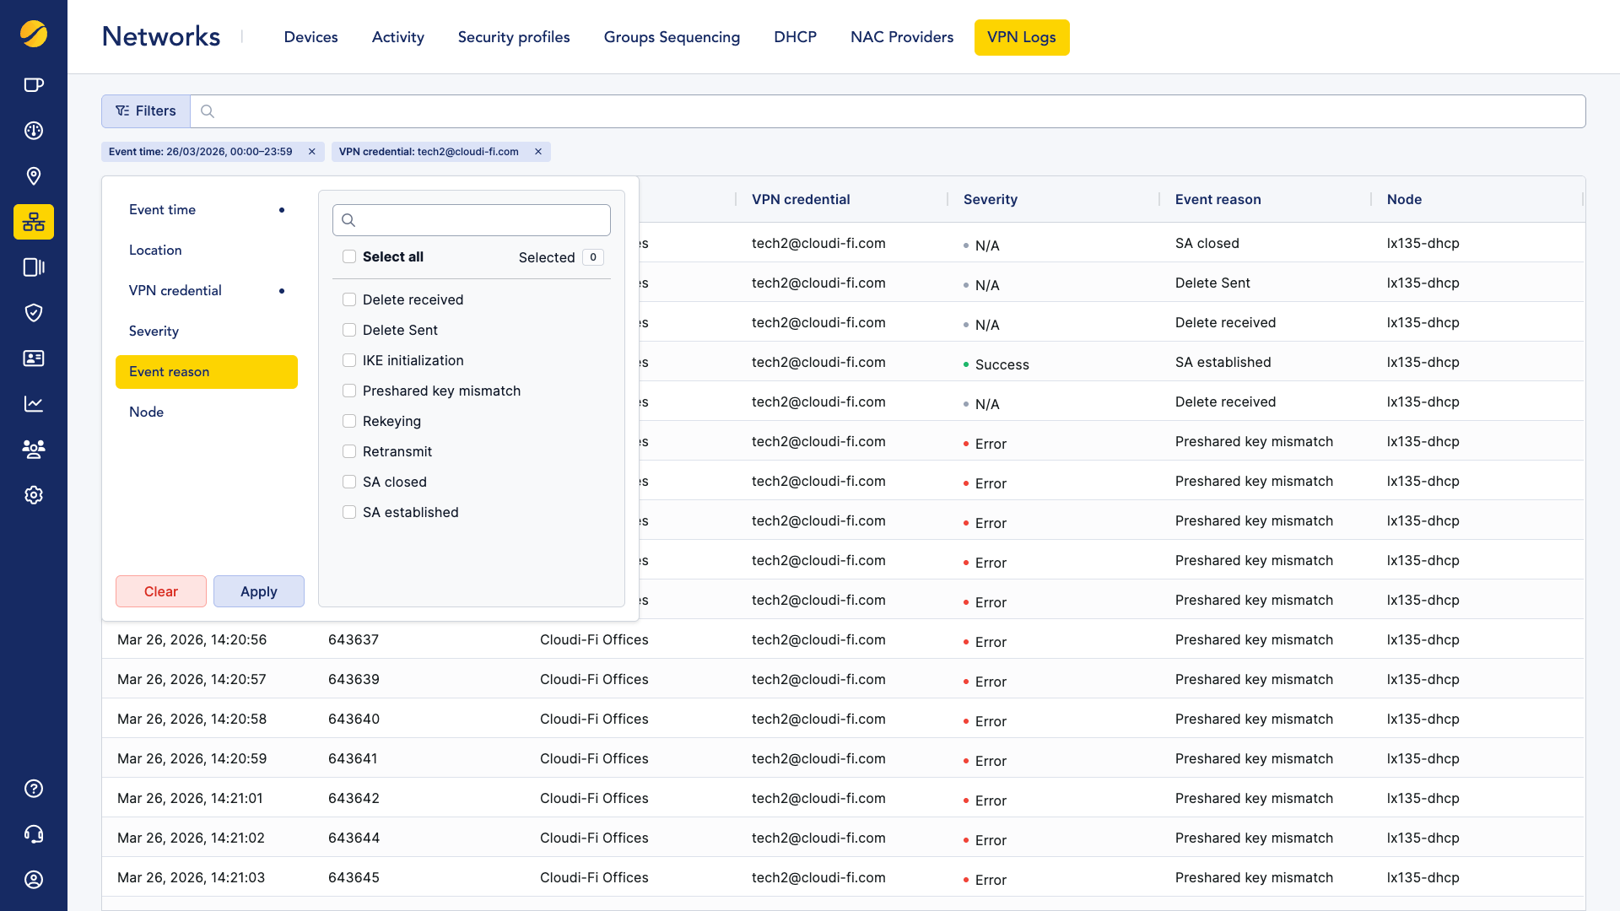Open the settings gear sidebar icon
Screen dimensions: 1620x911
click(34, 495)
